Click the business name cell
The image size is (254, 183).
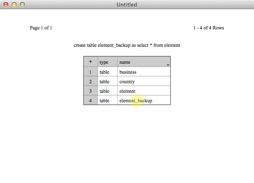pyautogui.click(x=144, y=72)
